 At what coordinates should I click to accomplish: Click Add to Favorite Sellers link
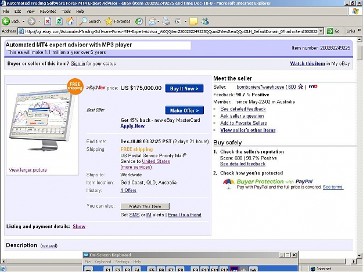(x=243, y=123)
